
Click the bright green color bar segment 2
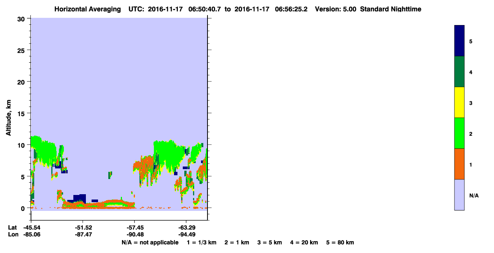(x=459, y=133)
